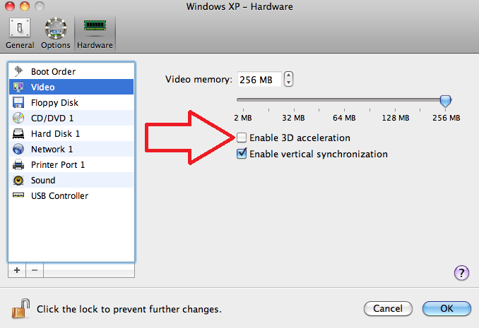Select the Video label in hardware list
Viewport: 479px width, 328px height.
[43, 87]
